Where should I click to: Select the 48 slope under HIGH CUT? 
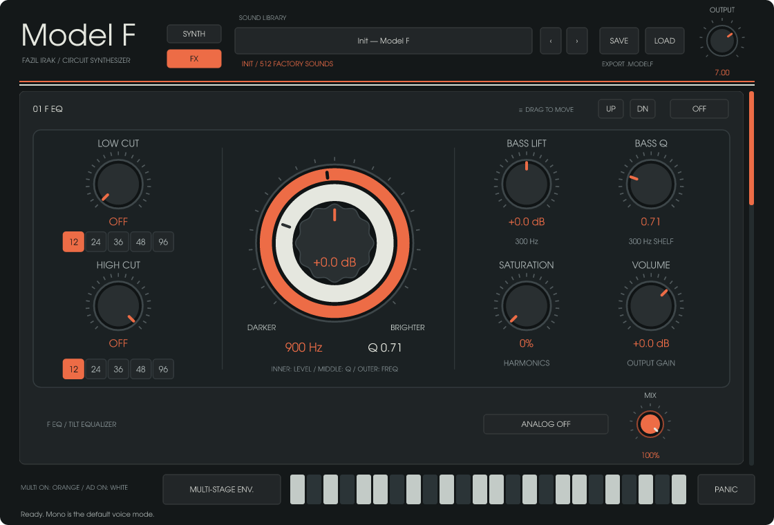point(141,369)
